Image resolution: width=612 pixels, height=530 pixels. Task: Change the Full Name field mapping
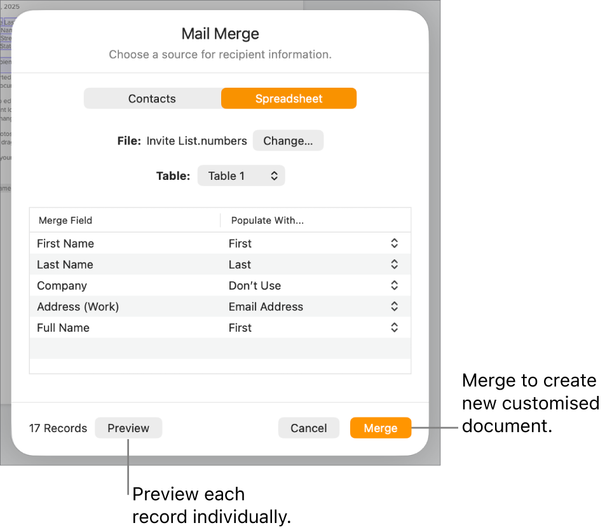coord(394,327)
